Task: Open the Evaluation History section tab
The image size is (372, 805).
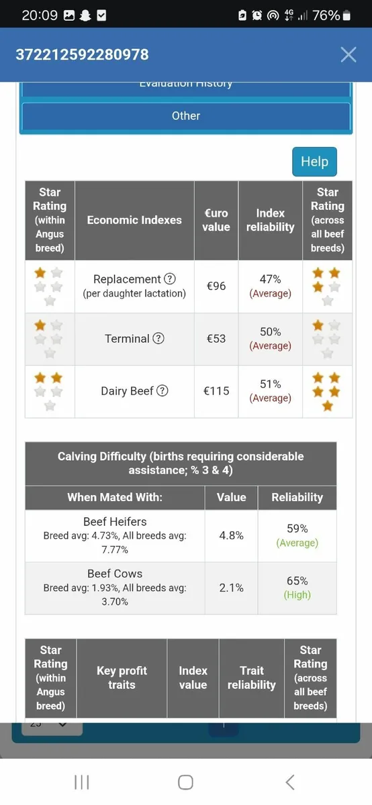Action: pyautogui.click(x=185, y=87)
